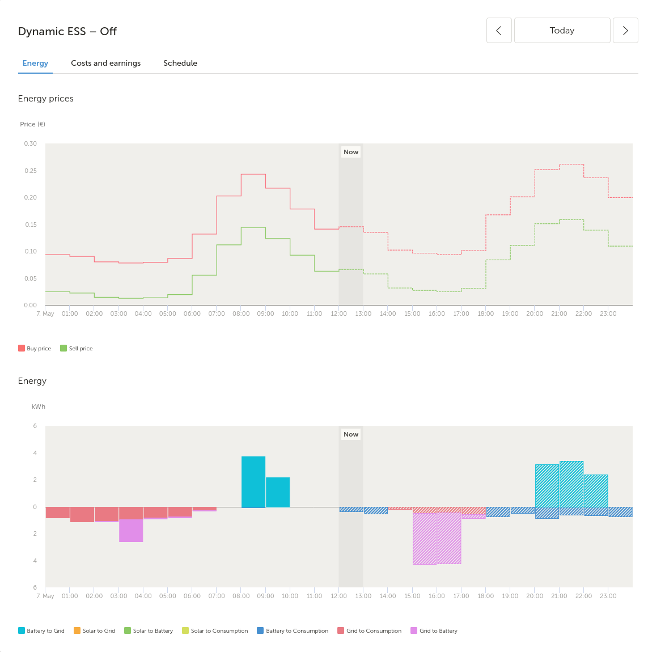Toggle Buy price series in legend
The height and width of the screenshot is (652, 648).
(x=35, y=349)
